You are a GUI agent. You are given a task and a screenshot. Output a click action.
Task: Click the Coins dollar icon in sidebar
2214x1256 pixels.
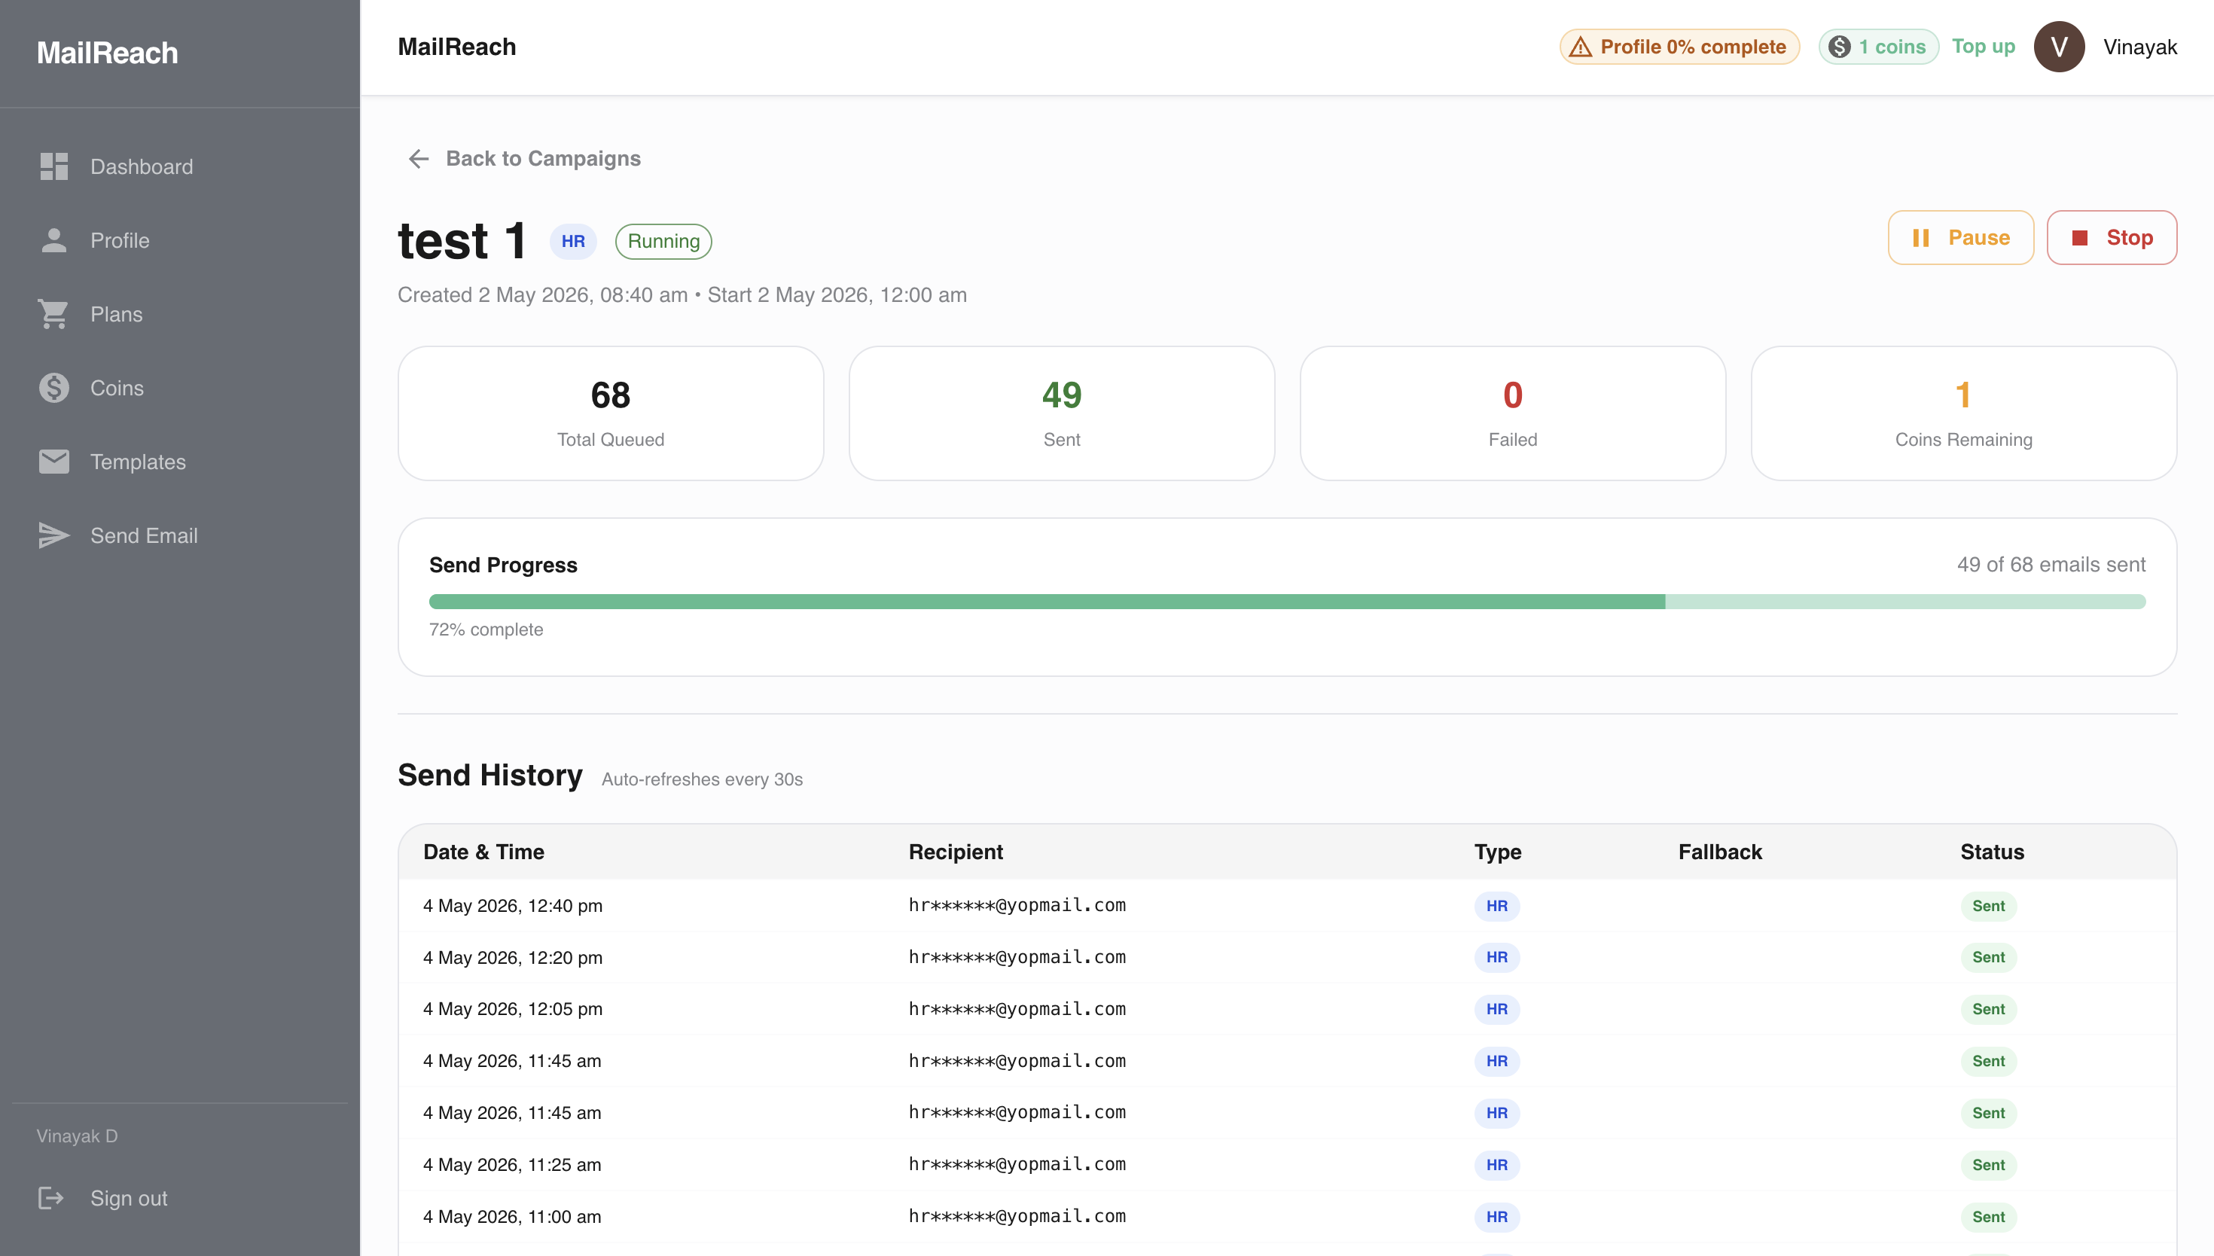(x=53, y=389)
